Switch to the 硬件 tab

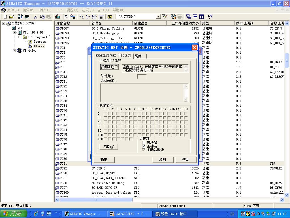pos(138,56)
